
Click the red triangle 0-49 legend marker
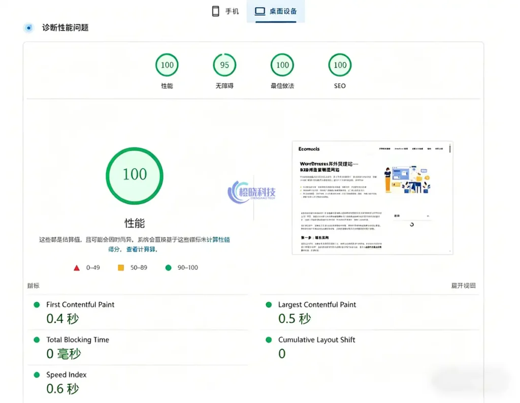click(x=77, y=267)
